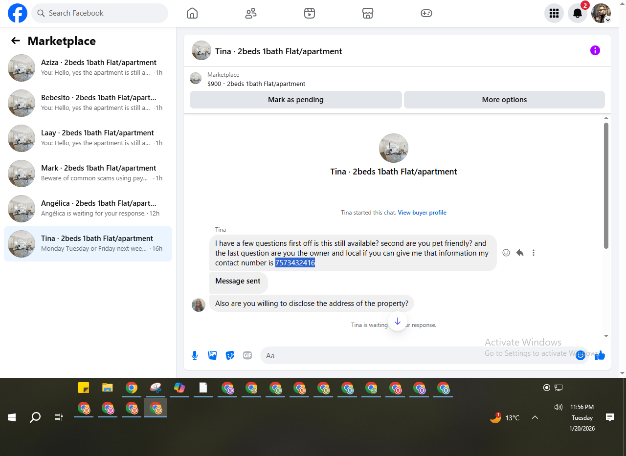Open Angélica's apartment conversation
626x456 pixels.
[88, 209]
